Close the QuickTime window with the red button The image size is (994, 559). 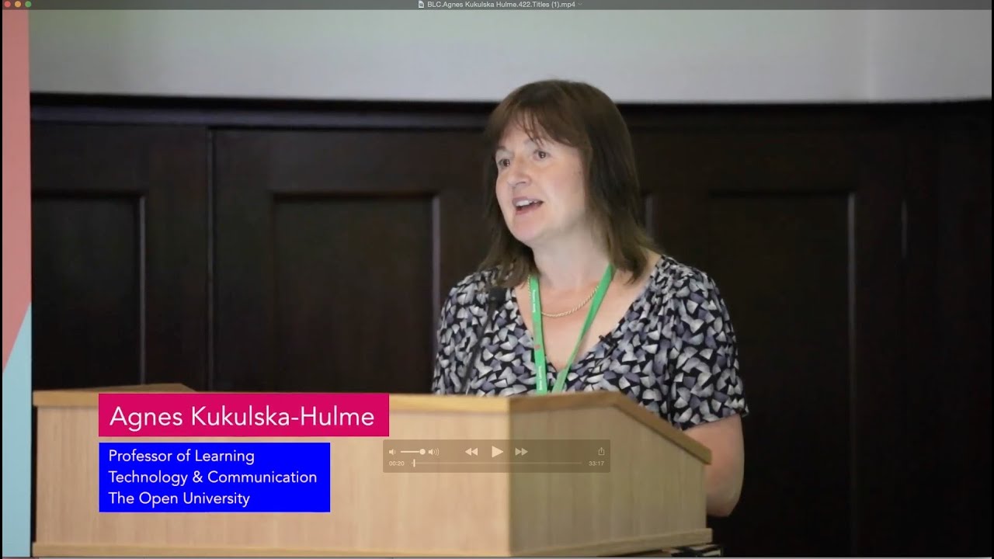click(x=6, y=4)
